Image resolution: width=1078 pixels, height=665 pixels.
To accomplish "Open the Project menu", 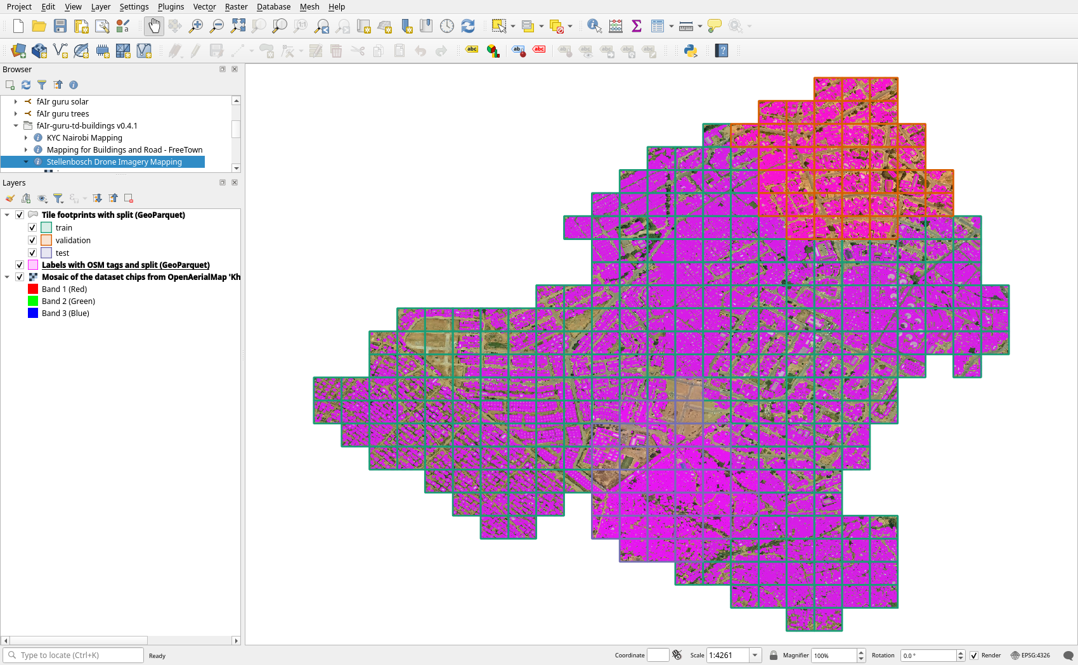I will click(x=19, y=6).
